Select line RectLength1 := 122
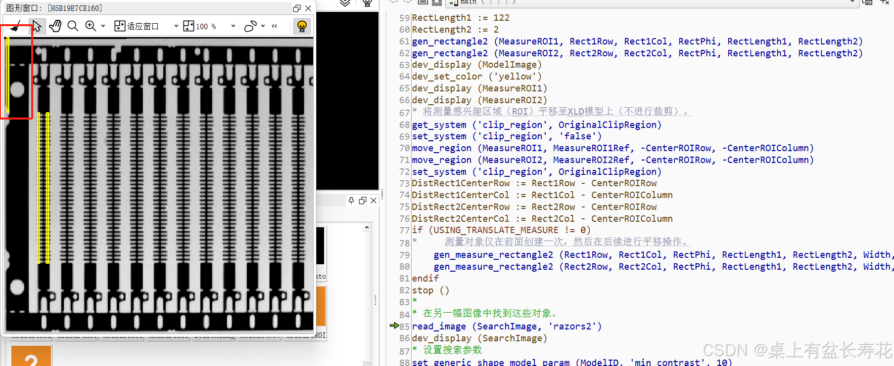Image resolution: width=894 pixels, height=366 pixels. tap(461, 18)
